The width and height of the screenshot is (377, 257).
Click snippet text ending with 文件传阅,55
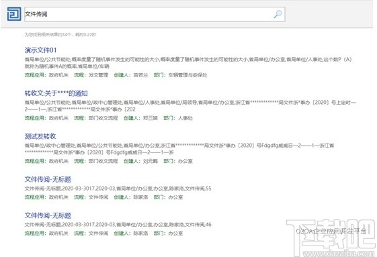pos(118,189)
